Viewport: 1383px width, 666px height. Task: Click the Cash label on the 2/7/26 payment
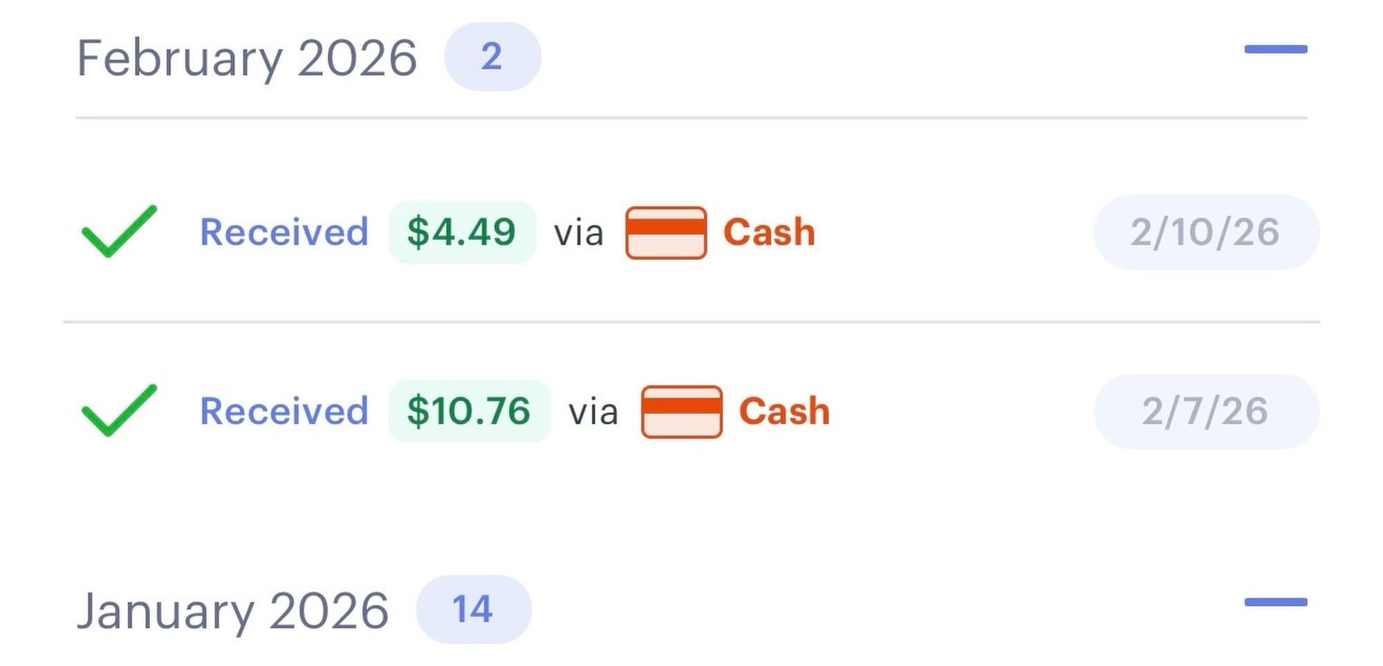(784, 411)
